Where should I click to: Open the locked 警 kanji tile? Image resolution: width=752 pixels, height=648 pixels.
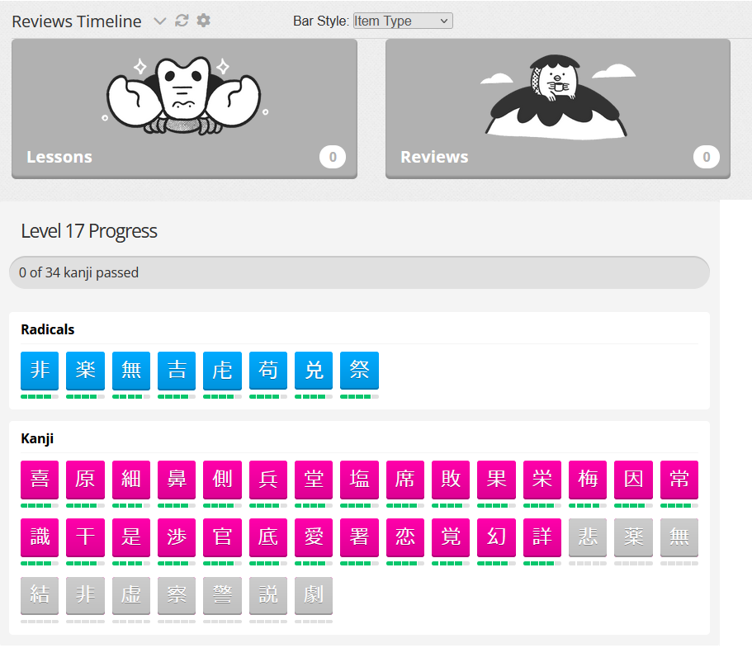[x=222, y=596]
